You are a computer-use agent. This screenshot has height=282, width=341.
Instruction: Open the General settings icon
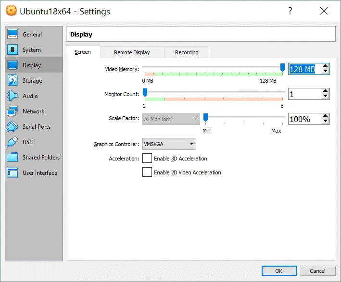[13, 35]
